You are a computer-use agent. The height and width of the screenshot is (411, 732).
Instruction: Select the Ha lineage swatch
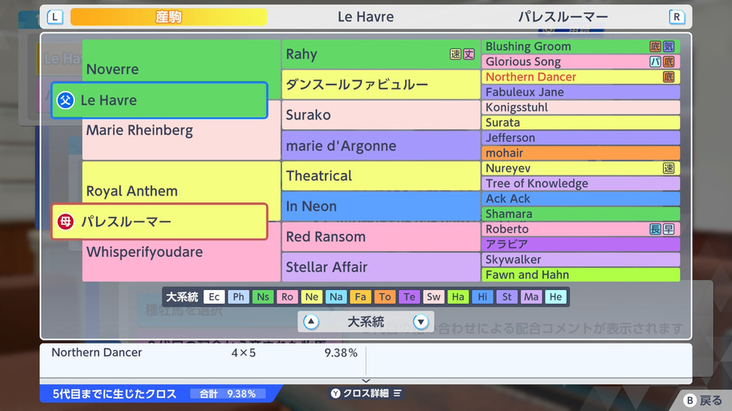(x=458, y=296)
